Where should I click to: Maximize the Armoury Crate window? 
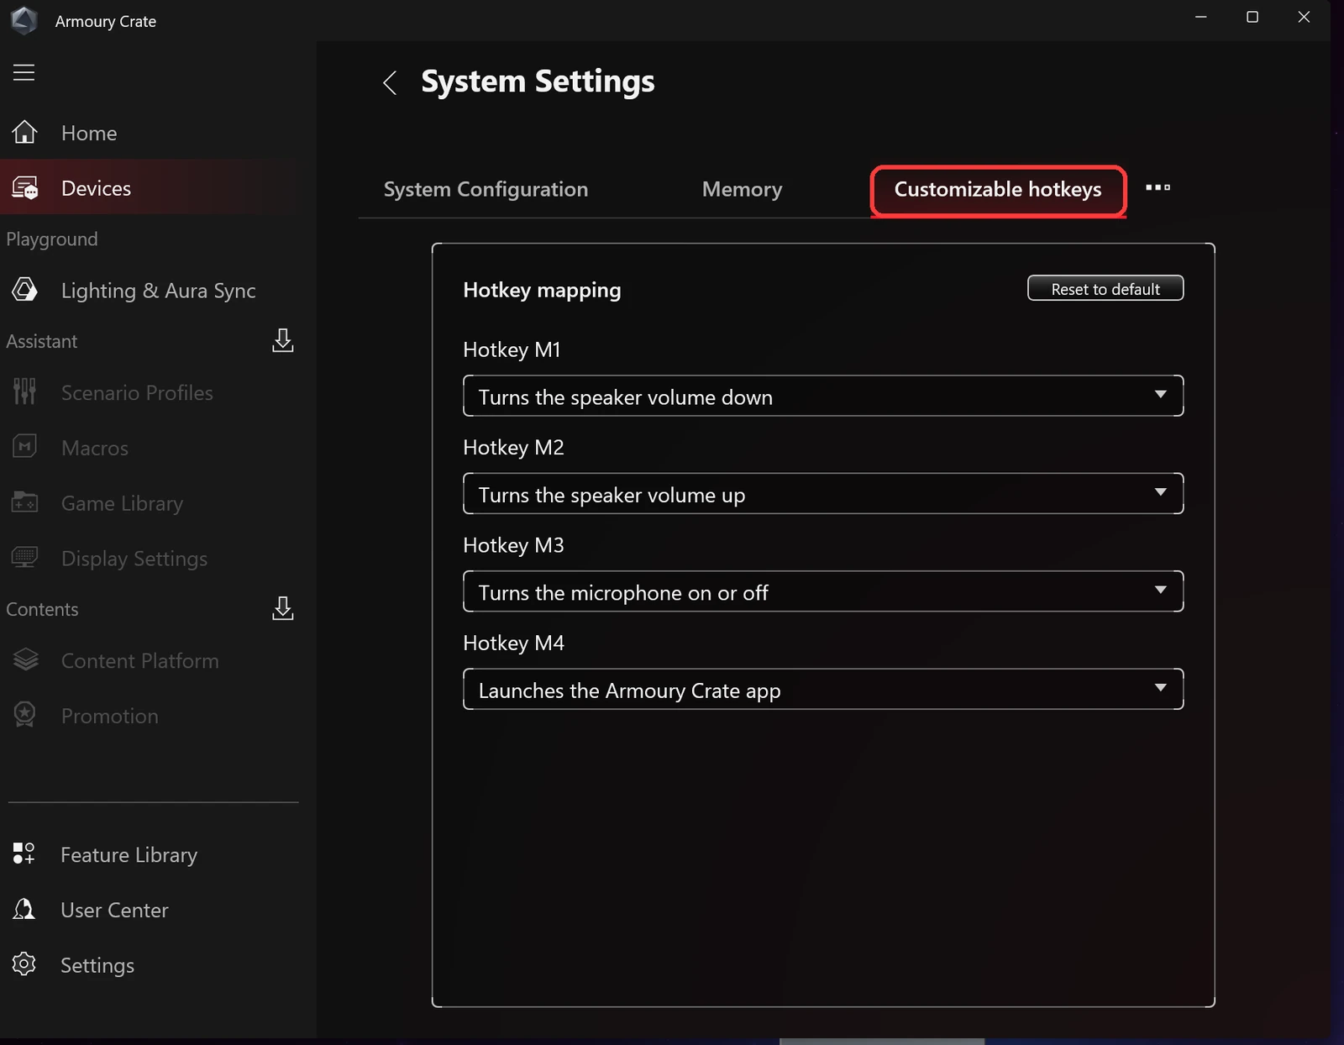coord(1252,17)
